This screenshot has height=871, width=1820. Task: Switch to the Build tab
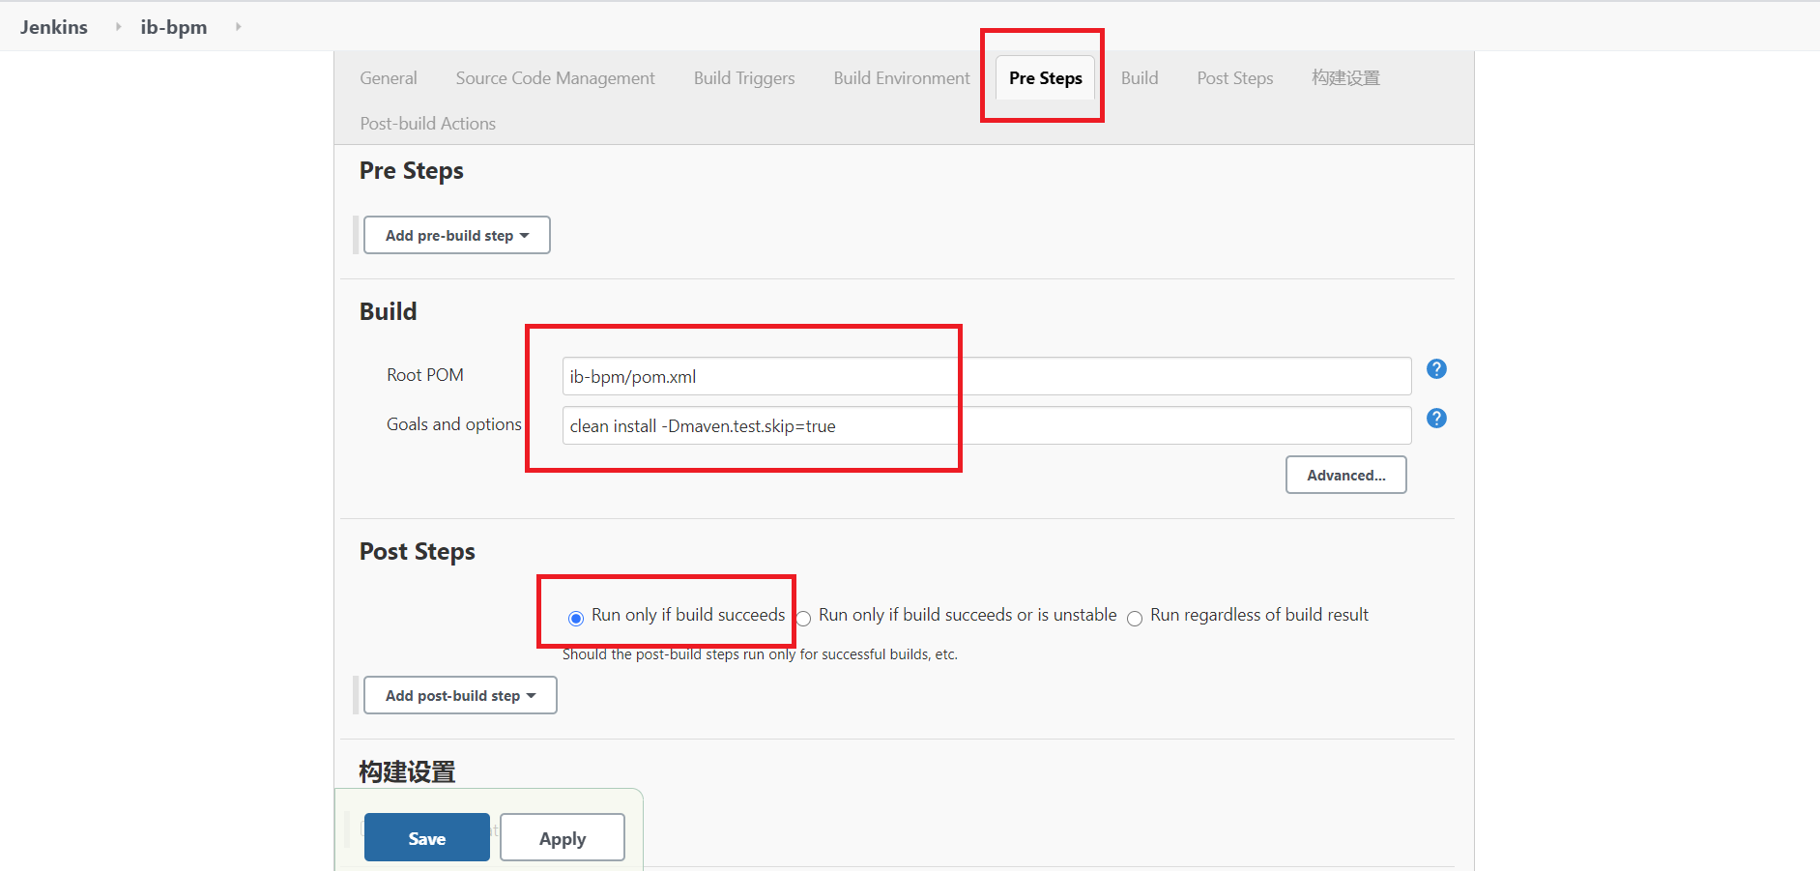[x=1140, y=78]
